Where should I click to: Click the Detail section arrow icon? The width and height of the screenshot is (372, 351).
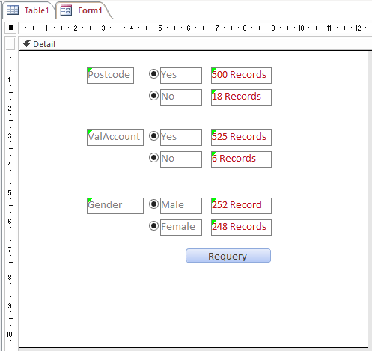27,44
